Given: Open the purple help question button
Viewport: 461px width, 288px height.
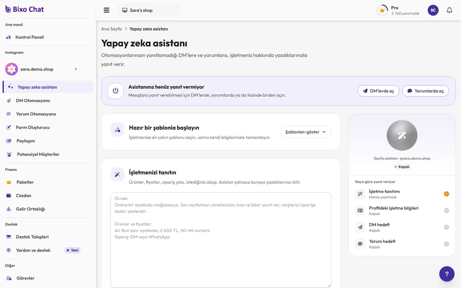Looking at the screenshot, I should [447, 274].
